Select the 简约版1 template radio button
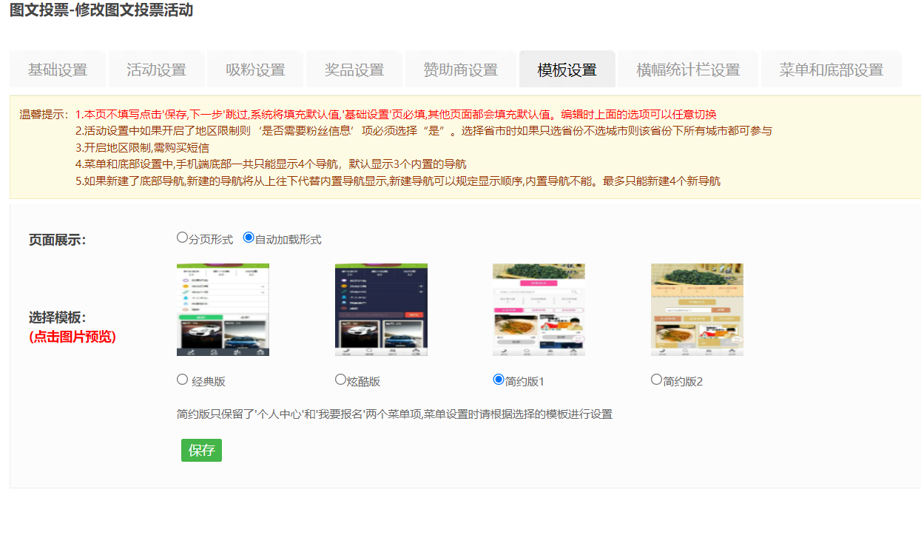This screenshot has height=555, width=921. 498,380
